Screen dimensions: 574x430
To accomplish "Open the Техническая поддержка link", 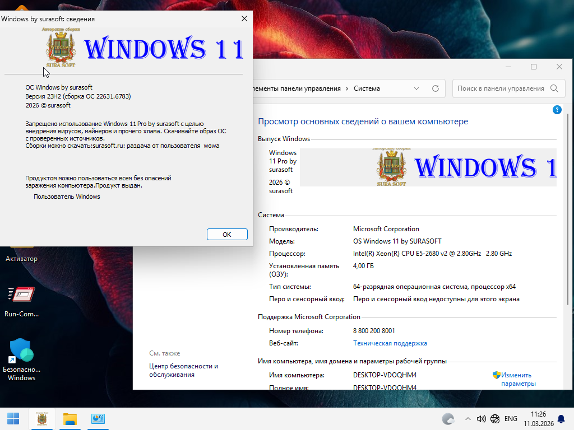I will point(390,343).
